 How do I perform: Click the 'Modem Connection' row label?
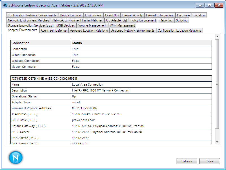[24, 67]
